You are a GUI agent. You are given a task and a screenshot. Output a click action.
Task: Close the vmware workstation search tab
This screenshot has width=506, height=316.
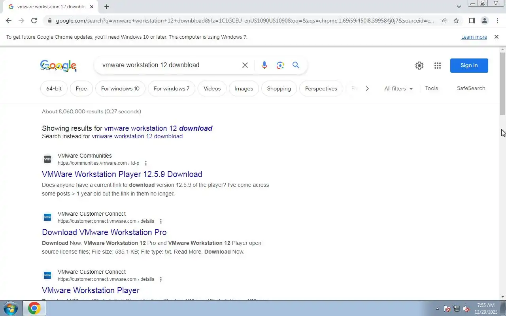(92, 7)
